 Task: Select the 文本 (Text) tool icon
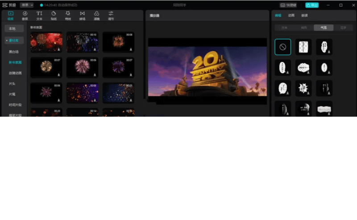point(39,16)
